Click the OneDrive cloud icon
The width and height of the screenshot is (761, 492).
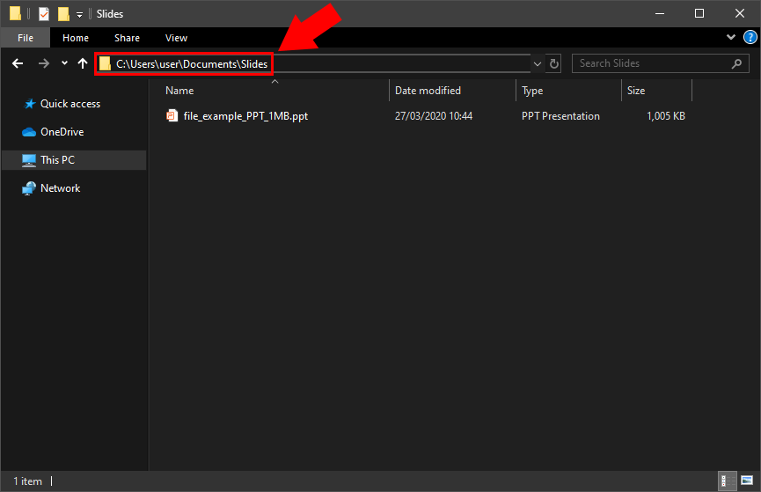29,132
